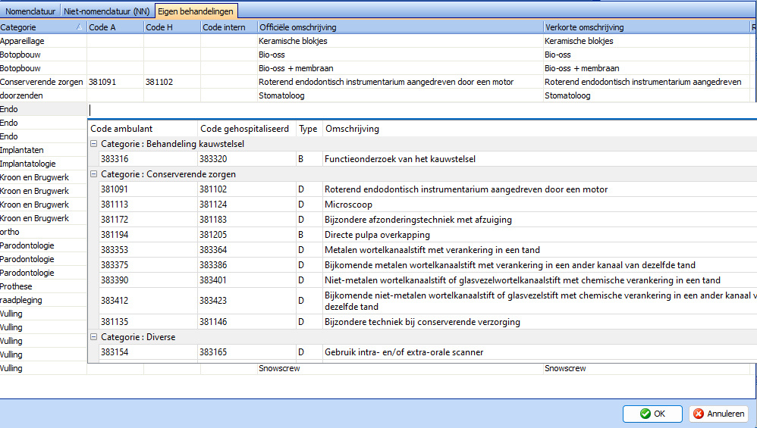The width and height of the screenshot is (757, 428).
Task: Collapse the Diverse category group
Action: (x=93, y=337)
